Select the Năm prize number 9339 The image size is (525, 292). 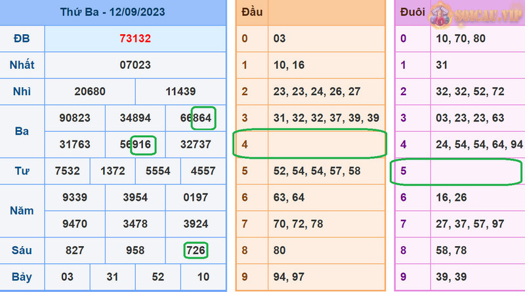(x=75, y=197)
